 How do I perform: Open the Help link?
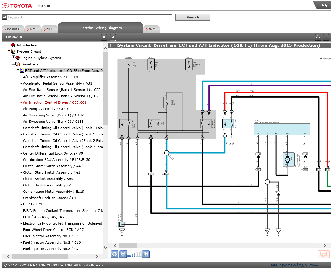point(324,5)
